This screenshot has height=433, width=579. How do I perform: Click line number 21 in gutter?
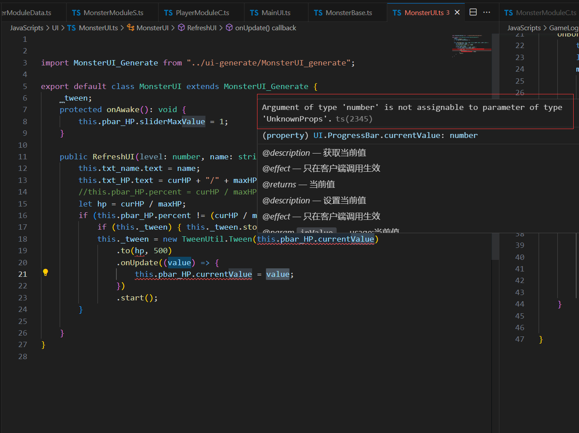point(23,274)
